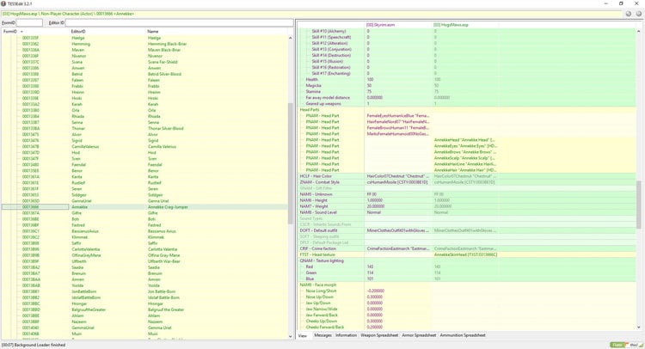
Task: Click the 'this!' button beside Flattr
Action: [635, 345]
